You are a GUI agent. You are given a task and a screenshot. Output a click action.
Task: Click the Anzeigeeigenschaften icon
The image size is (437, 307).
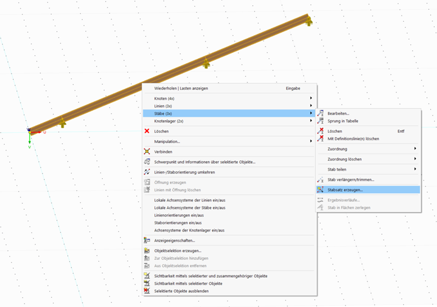[147, 240]
